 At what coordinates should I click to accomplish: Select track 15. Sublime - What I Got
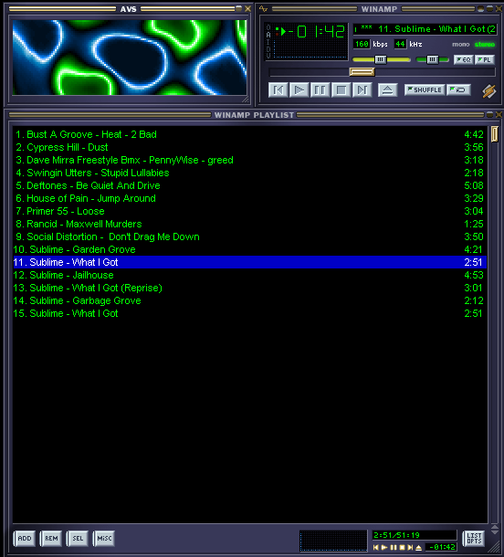point(249,314)
